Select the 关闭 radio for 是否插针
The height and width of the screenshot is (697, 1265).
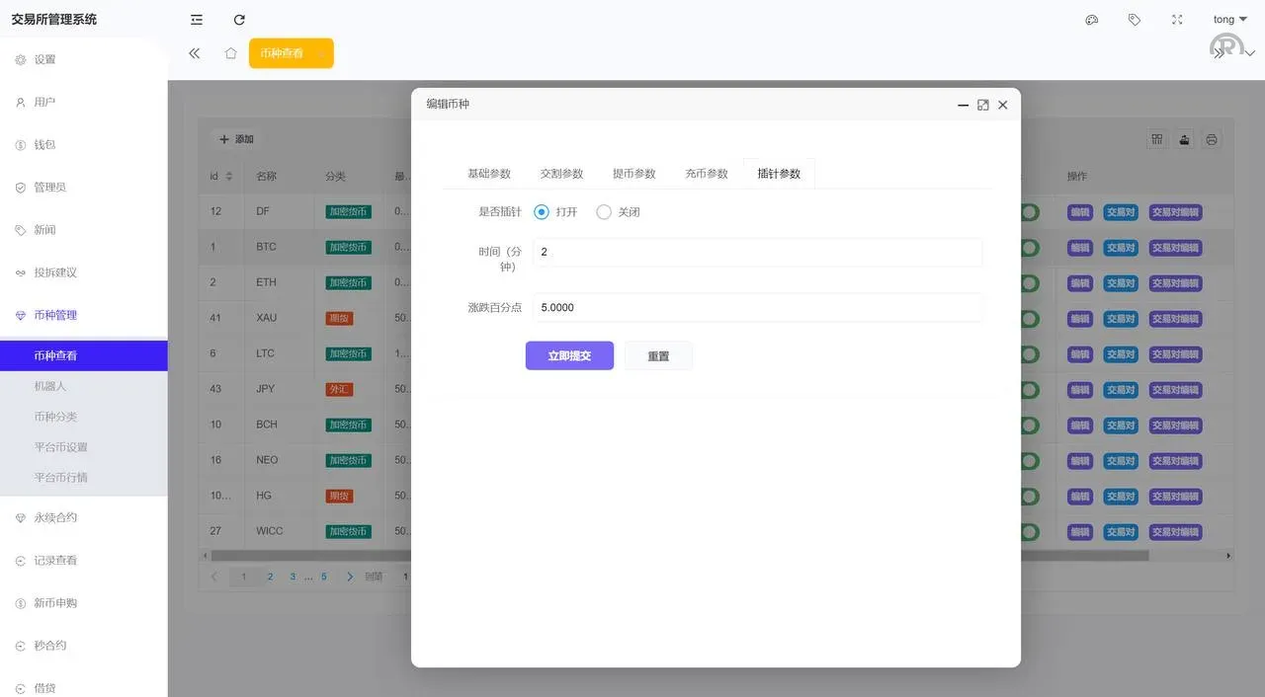tap(604, 211)
